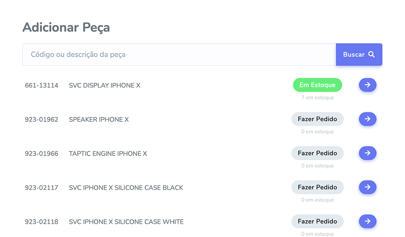
Task: Click the Buscar button text
Action: 353,55
